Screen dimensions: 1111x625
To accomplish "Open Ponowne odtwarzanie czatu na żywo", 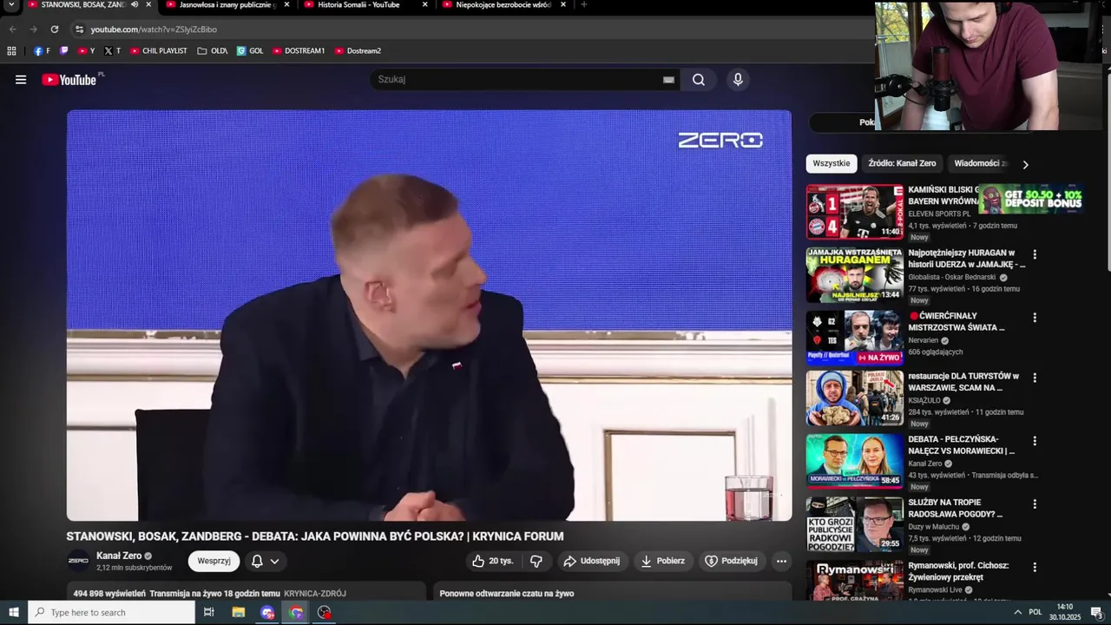I will [x=507, y=594].
